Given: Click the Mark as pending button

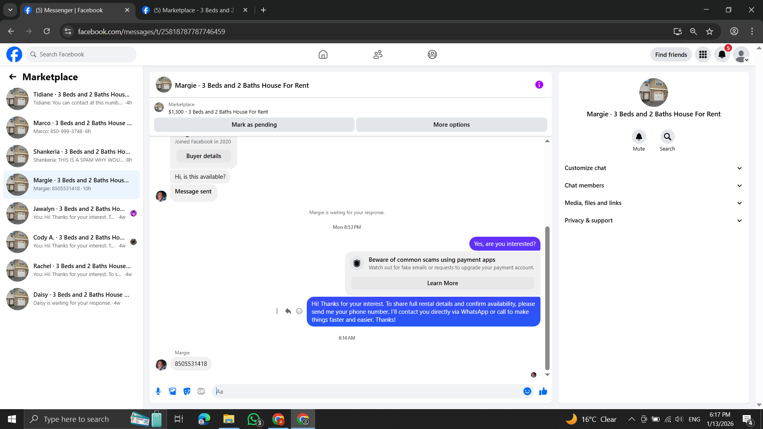Looking at the screenshot, I should pos(254,125).
